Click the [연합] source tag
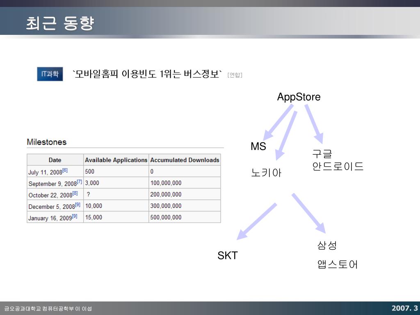The height and width of the screenshot is (315, 420). 235,75
